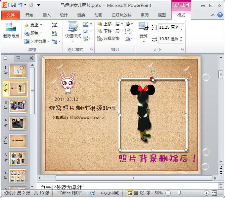This screenshot has height=198, width=225.
Task: Switch to the Insert (插入) tab
Action: pyautogui.click(x=47, y=15)
